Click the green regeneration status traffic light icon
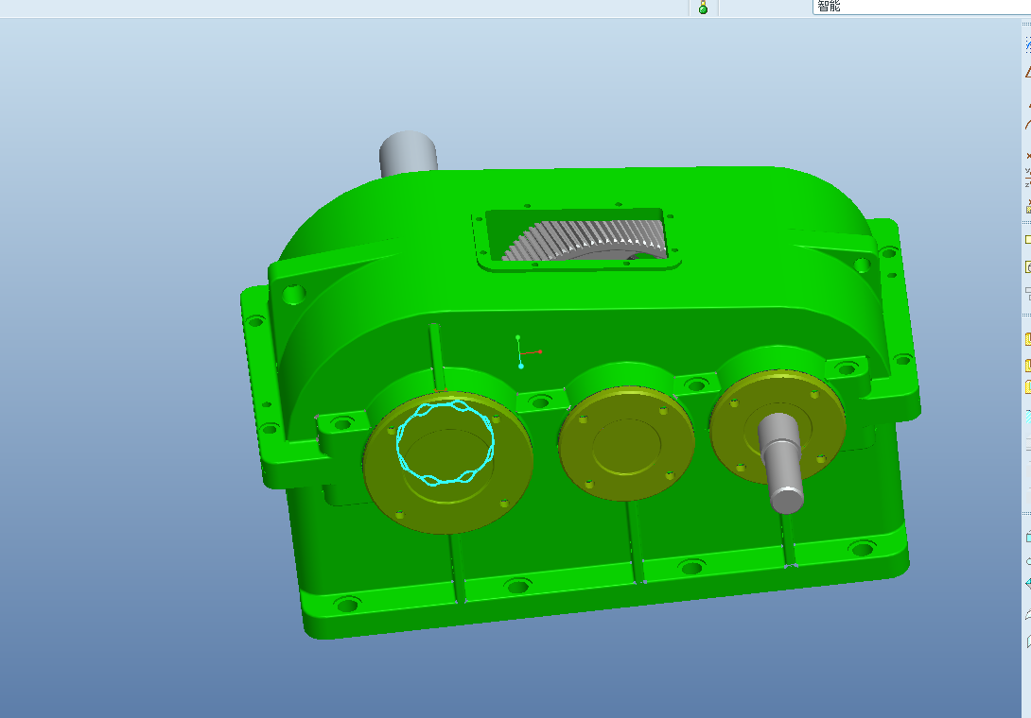Viewport: 1031px width, 718px height. [703, 8]
